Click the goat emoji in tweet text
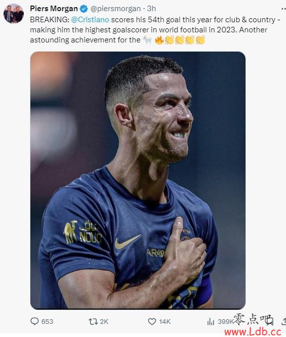The image size is (286, 337). (x=147, y=40)
